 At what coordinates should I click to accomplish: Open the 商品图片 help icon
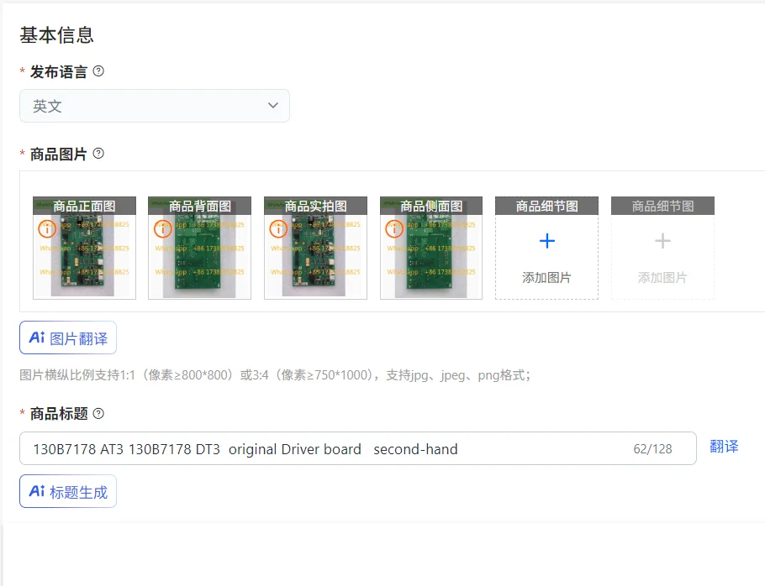pyautogui.click(x=98, y=154)
